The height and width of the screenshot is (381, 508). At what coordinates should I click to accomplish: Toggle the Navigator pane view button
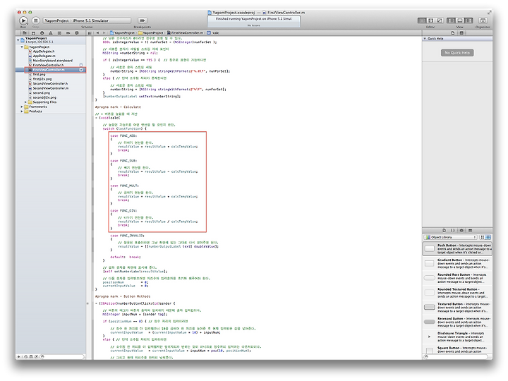click(451, 20)
